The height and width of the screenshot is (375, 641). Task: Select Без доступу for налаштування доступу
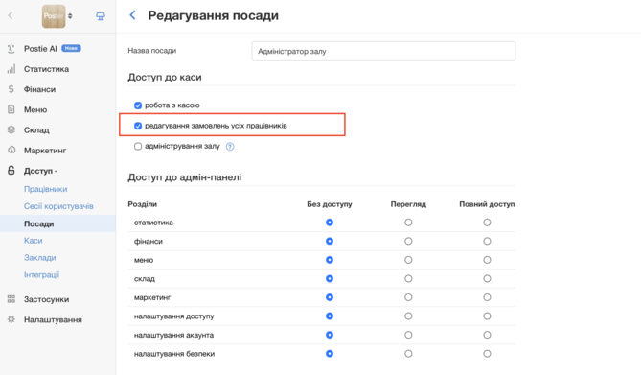pos(330,316)
